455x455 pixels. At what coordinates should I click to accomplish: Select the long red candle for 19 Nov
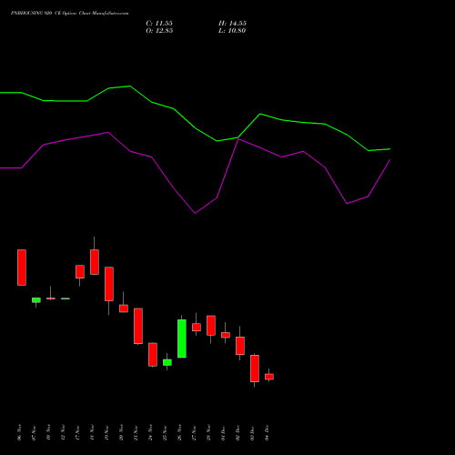(x=109, y=284)
